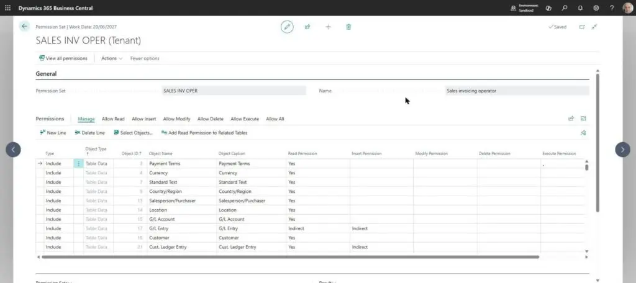Open the Settings gear menu
Viewport: 636px width, 283px height.
click(596, 7)
